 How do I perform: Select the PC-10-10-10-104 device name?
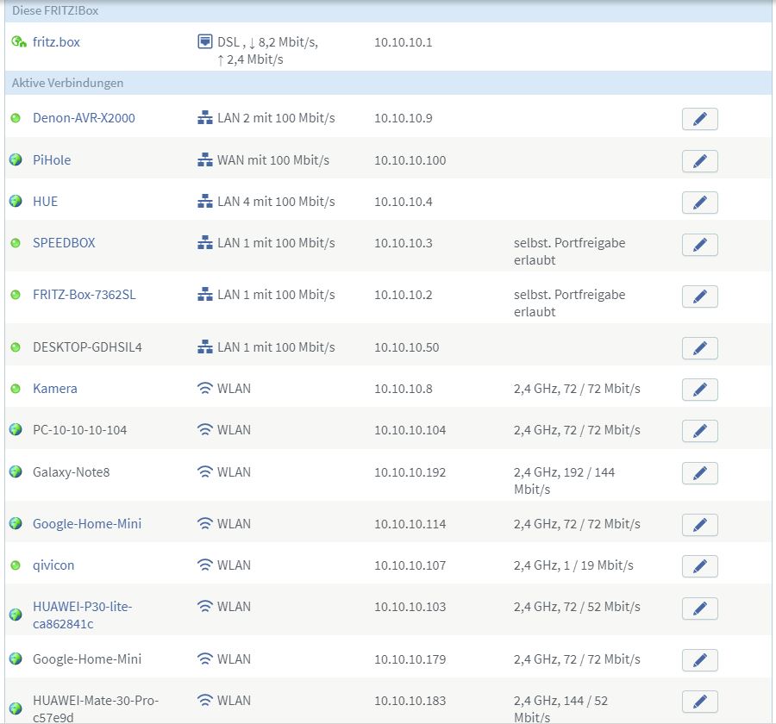pyautogui.click(x=79, y=430)
